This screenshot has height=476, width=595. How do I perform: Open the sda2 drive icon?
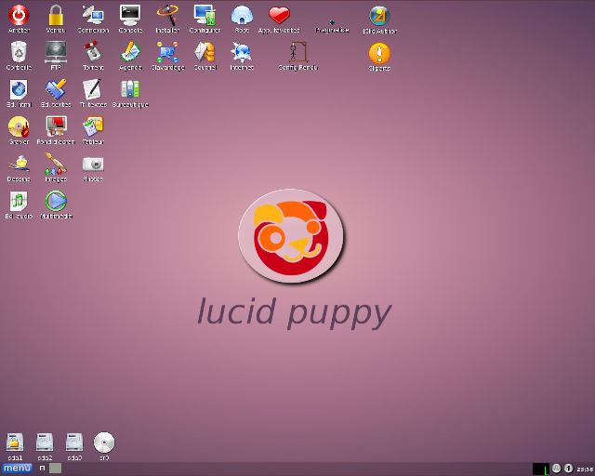coord(45,443)
